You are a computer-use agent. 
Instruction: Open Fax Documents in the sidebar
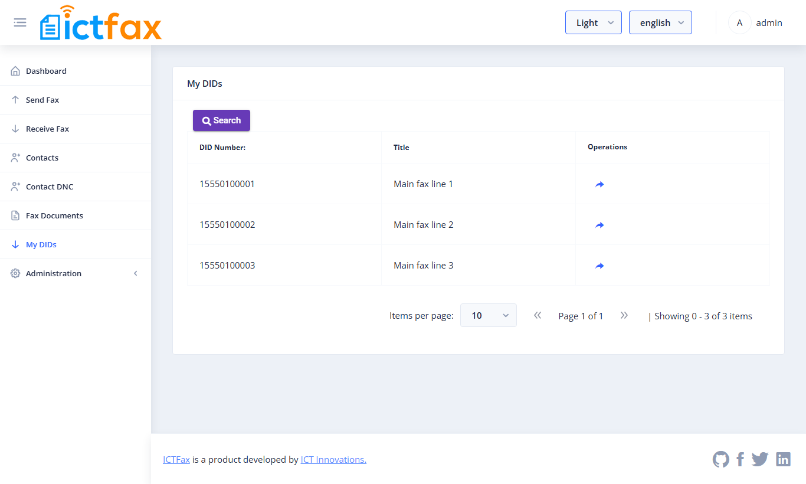76,215
